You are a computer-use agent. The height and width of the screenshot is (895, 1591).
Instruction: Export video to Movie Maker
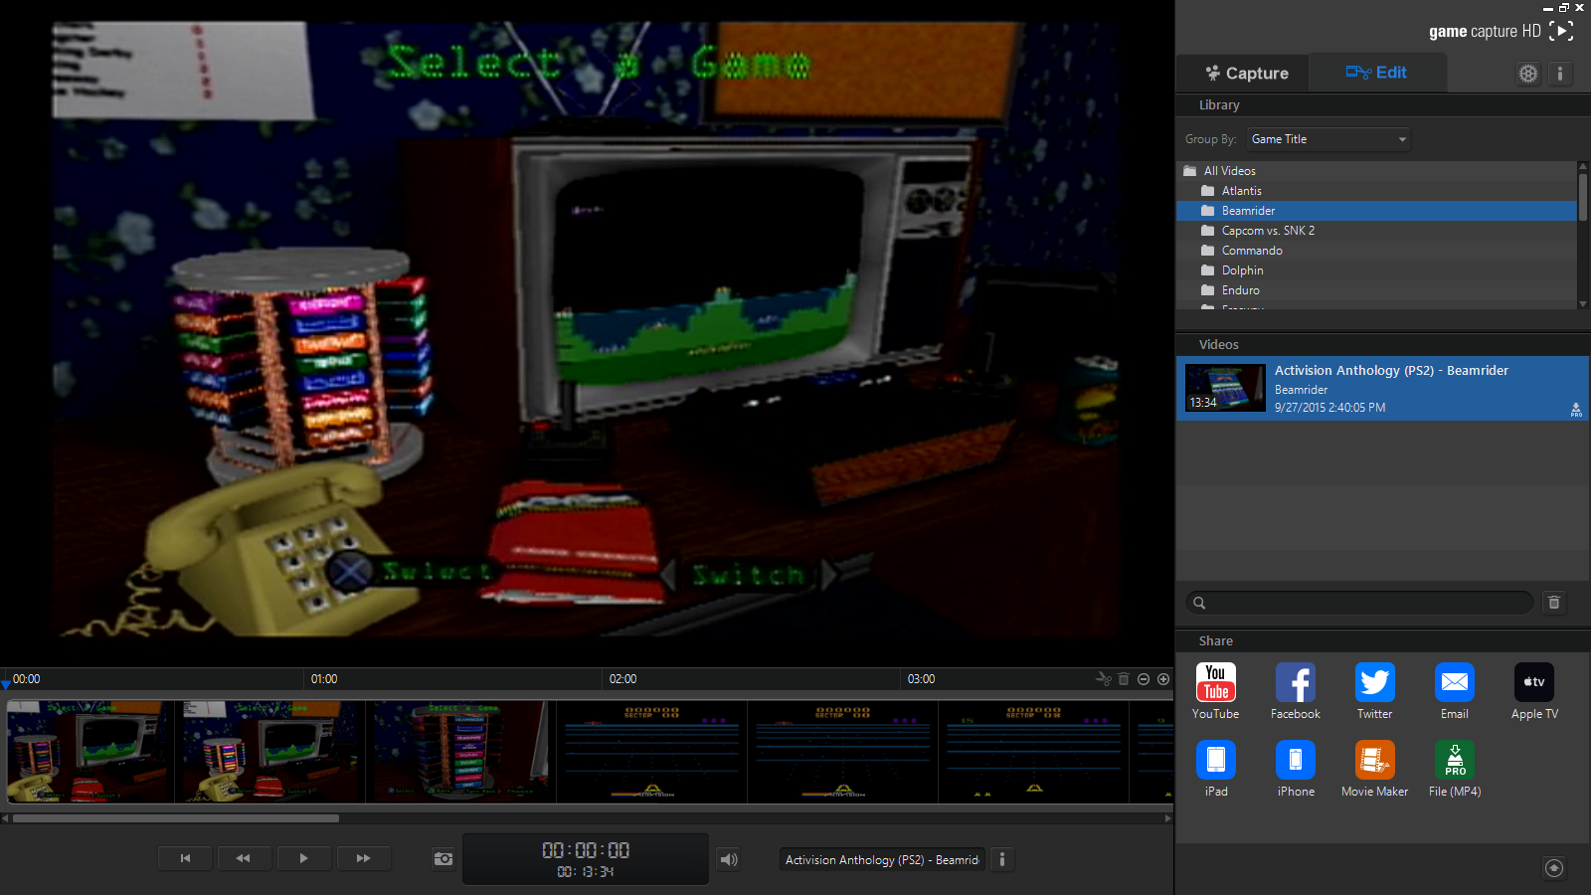1374,761
